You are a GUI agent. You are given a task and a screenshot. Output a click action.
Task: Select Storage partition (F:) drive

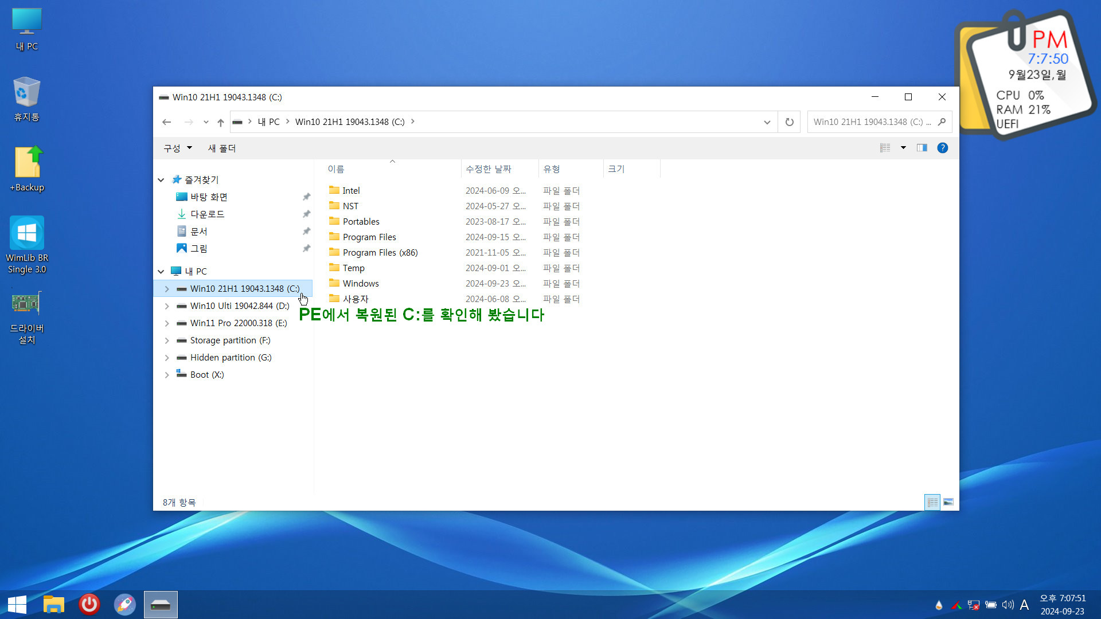click(230, 340)
